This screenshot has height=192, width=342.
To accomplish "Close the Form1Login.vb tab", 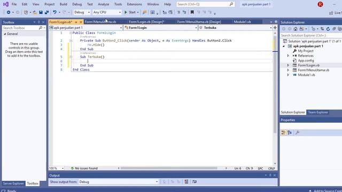I will pos(81,22).
